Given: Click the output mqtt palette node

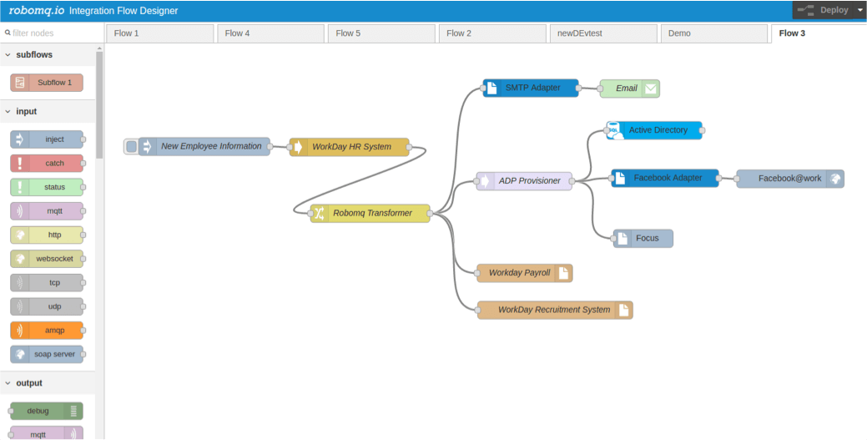Looking at the screenshot, I should (x=47, y=432).
